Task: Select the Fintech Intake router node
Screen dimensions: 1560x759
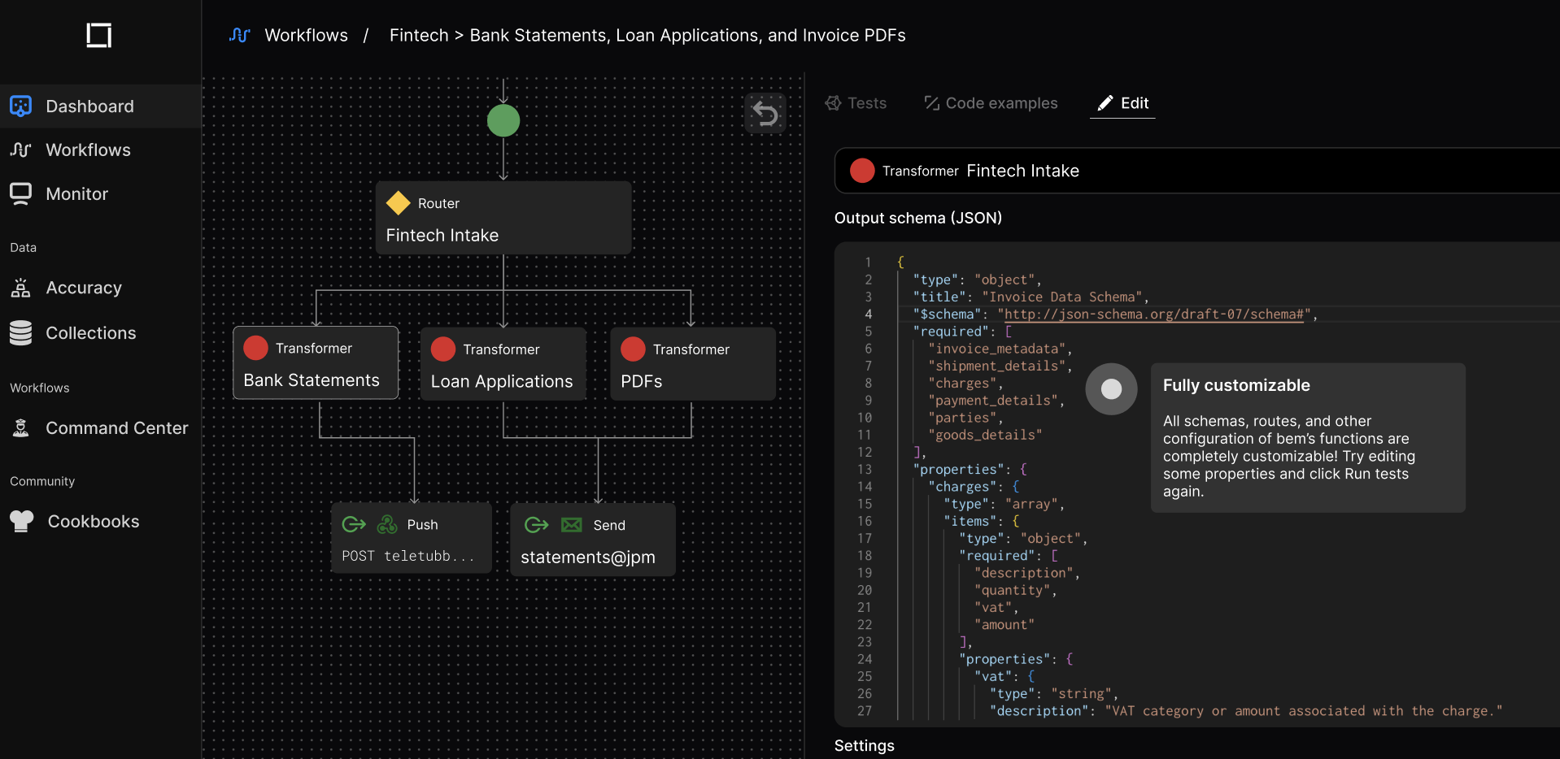Action: [x=503, y=218]
